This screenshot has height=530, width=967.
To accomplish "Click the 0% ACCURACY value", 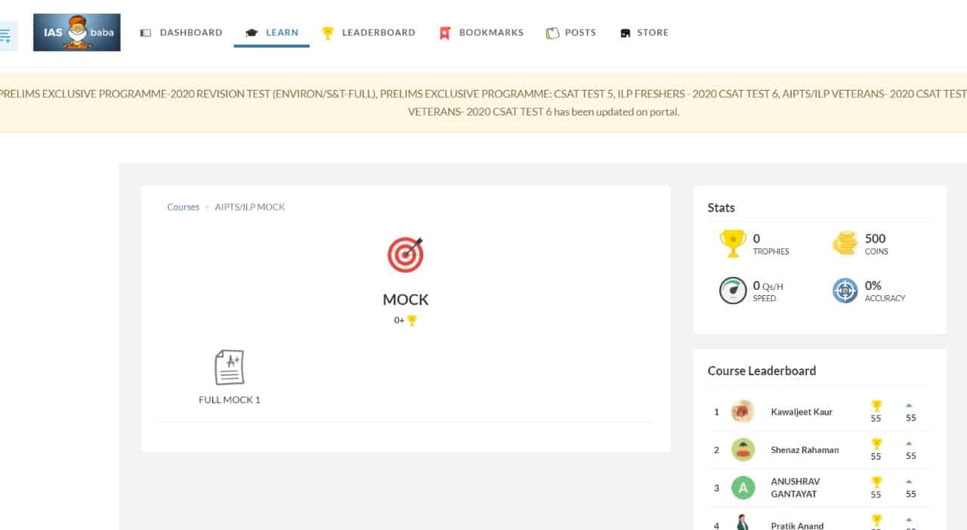I will [885, 291].
